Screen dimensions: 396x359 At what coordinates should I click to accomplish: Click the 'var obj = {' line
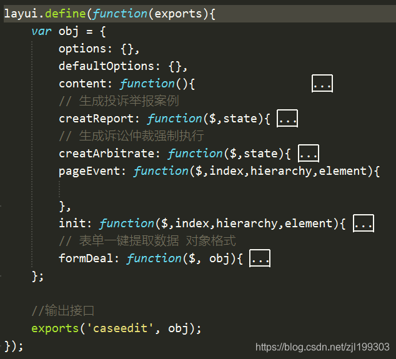(x=69, y=31)
